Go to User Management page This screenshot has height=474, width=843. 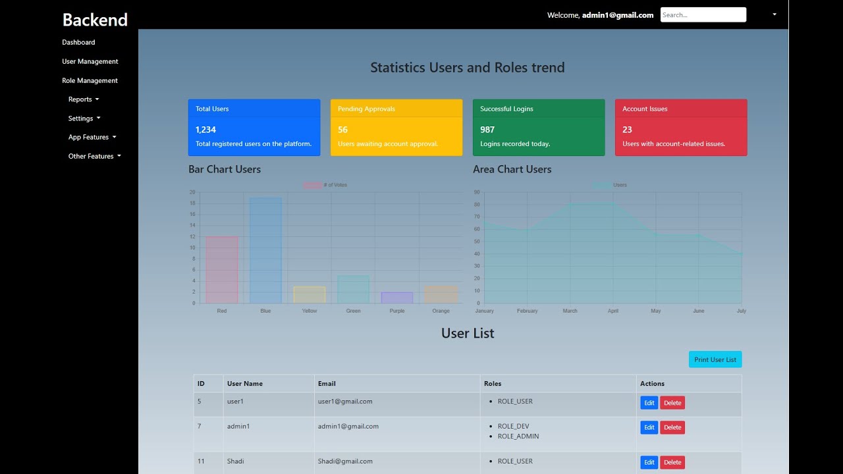pyautogui.click(x=90, y=61)
